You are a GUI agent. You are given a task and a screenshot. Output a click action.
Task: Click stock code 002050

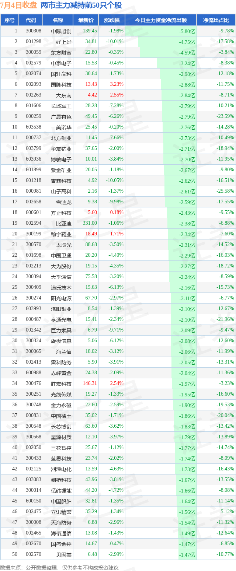point(33,448)
